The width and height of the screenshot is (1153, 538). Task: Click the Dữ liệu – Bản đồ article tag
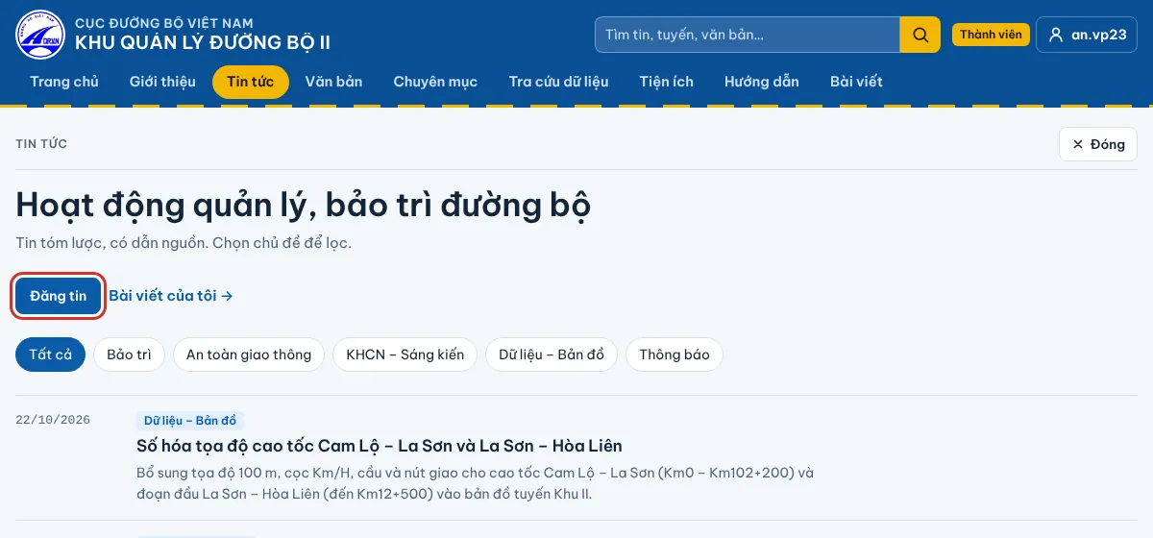tap(190, 421)
